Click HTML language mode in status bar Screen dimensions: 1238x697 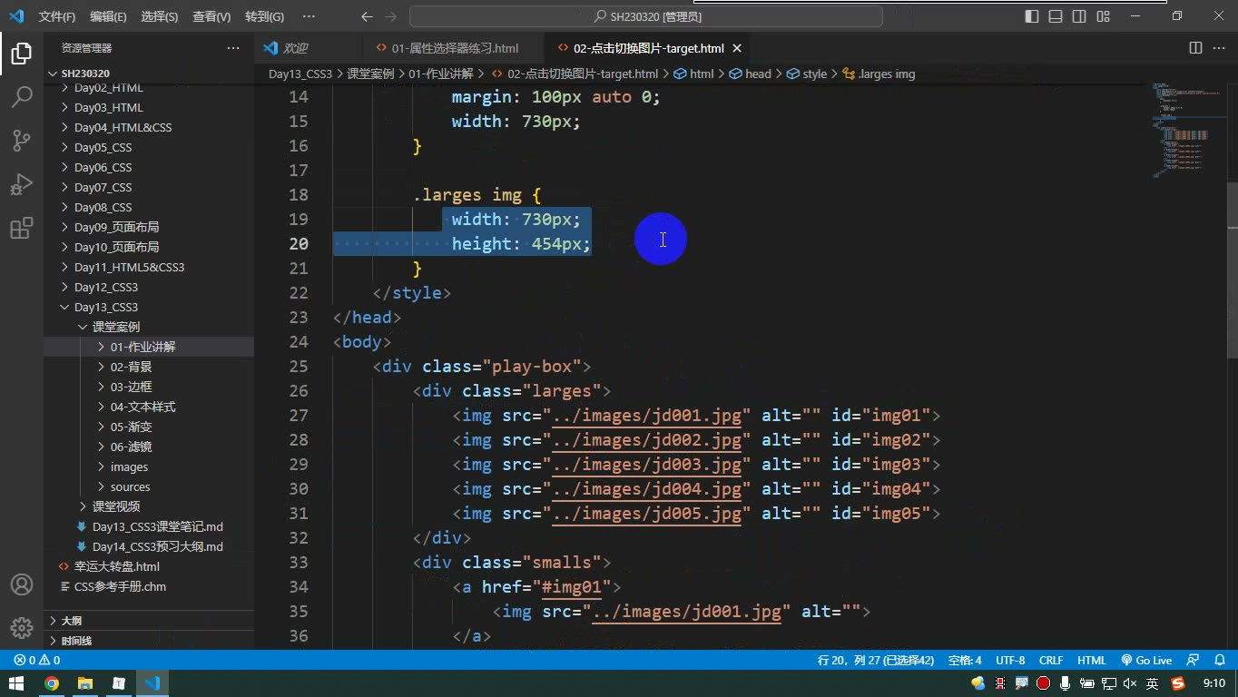(1092, 660)
